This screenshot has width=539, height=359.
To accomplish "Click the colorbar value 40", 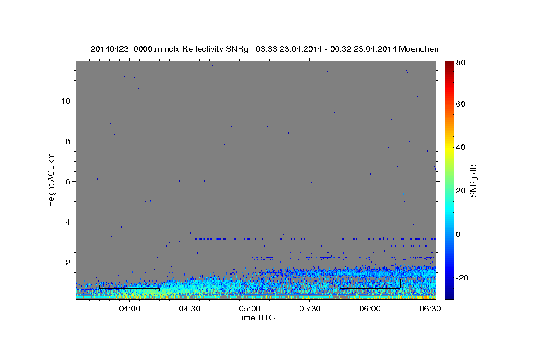I will (460, 147).
